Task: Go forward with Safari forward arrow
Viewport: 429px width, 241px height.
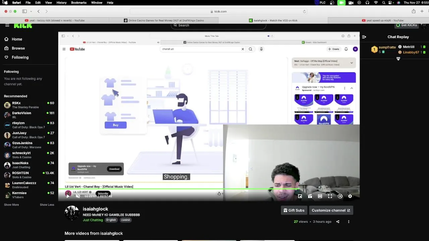Action: coord(47,11)
